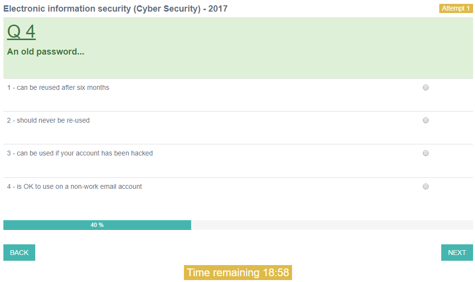Select radio button for 'is OK to use on a non-work email account'
The width and height of the screenshot is (475, 282).
click(x=425, y=186)
